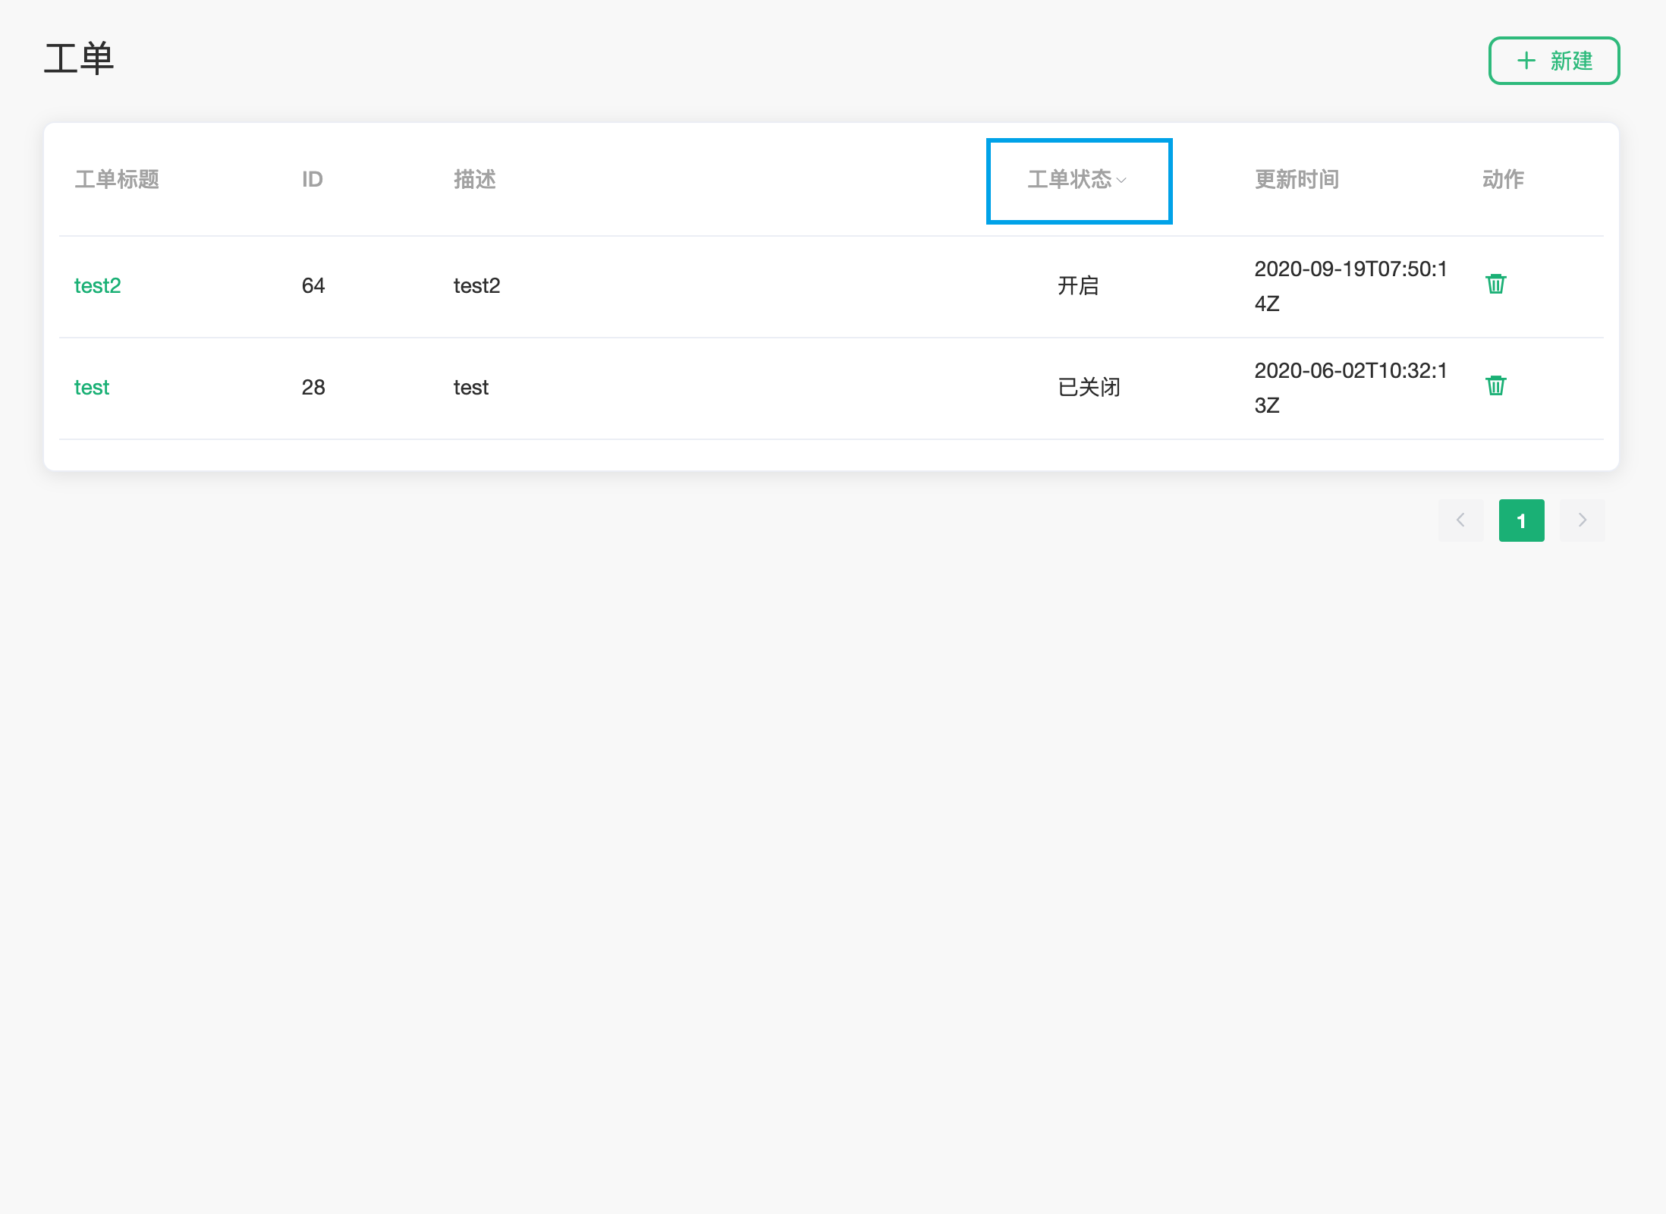Open the test2 ticket link

click(x=97, y=286)
